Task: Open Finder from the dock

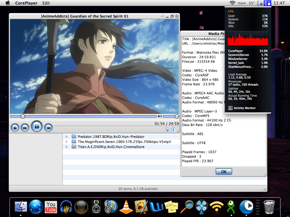Action: click(x=21, y=207)
